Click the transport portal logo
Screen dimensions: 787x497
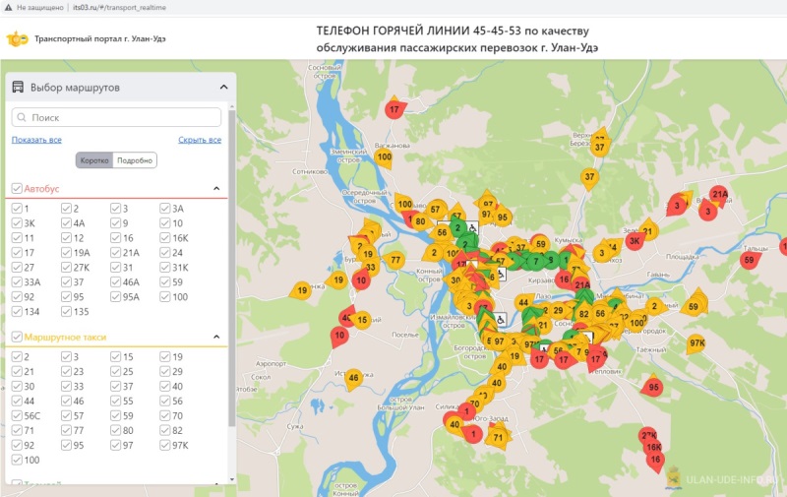(17, 39)
